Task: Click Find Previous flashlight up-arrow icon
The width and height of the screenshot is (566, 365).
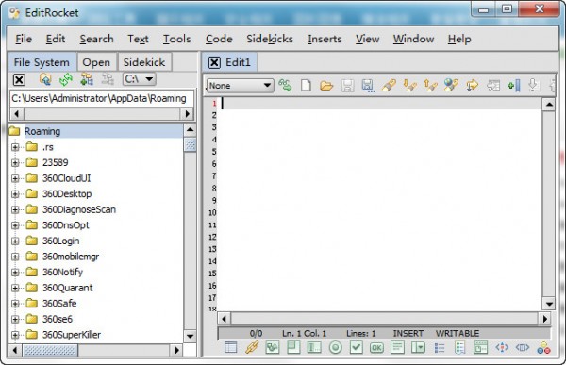Action: click(x=430, y=86)
